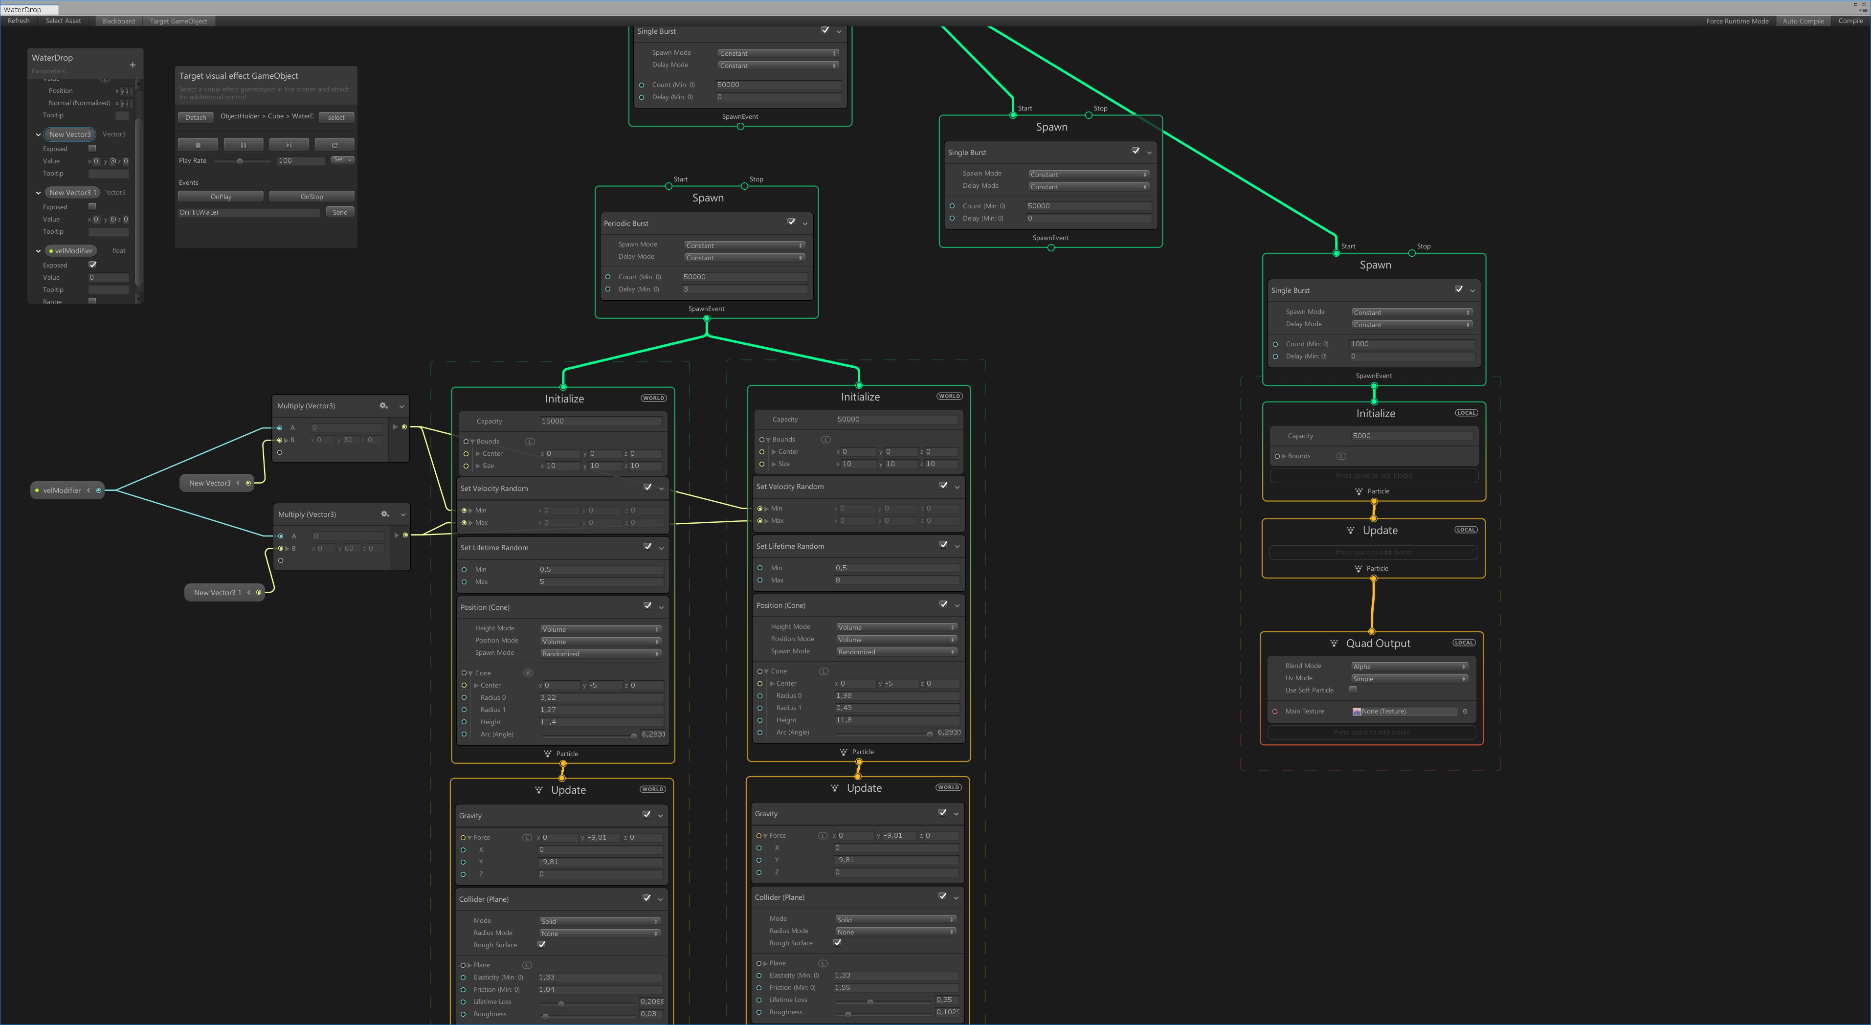Open the Blend Mode Alpha dropdown
This screenshot has height=1025, width=1871.
[1409, 666]
